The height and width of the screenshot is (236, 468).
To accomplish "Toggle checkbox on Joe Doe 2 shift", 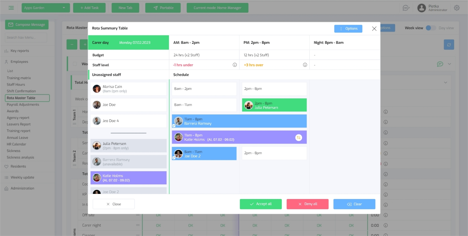I will click(174, 158).
